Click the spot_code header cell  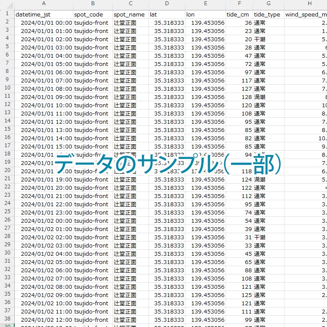pyautogui.click(x=93, y=15)
